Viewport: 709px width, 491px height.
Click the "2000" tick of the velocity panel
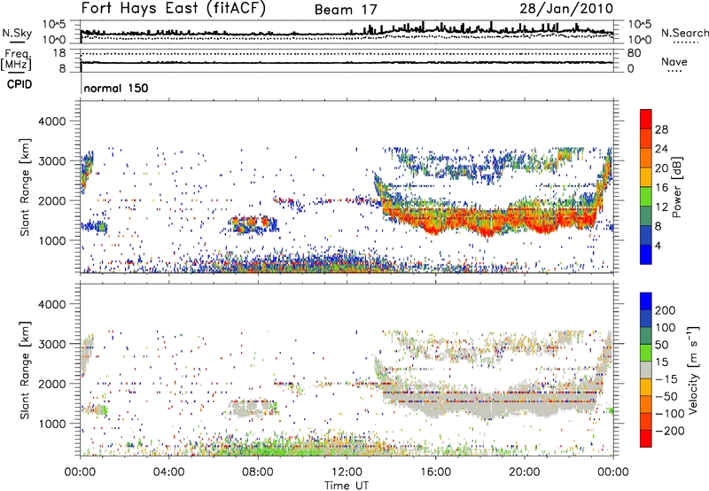pos(51,384)
